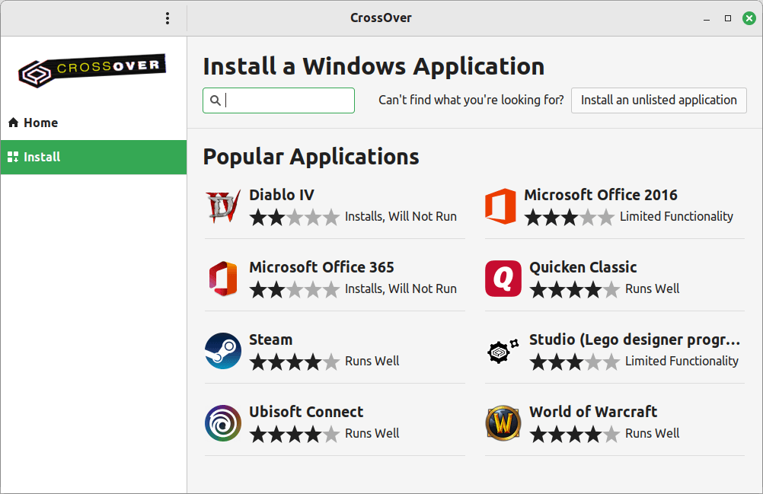Image resolution: width=763 pixels, height=494 pixels.
Task: Select the Studio Lego designer icon
Action: (x=503, y=351)
